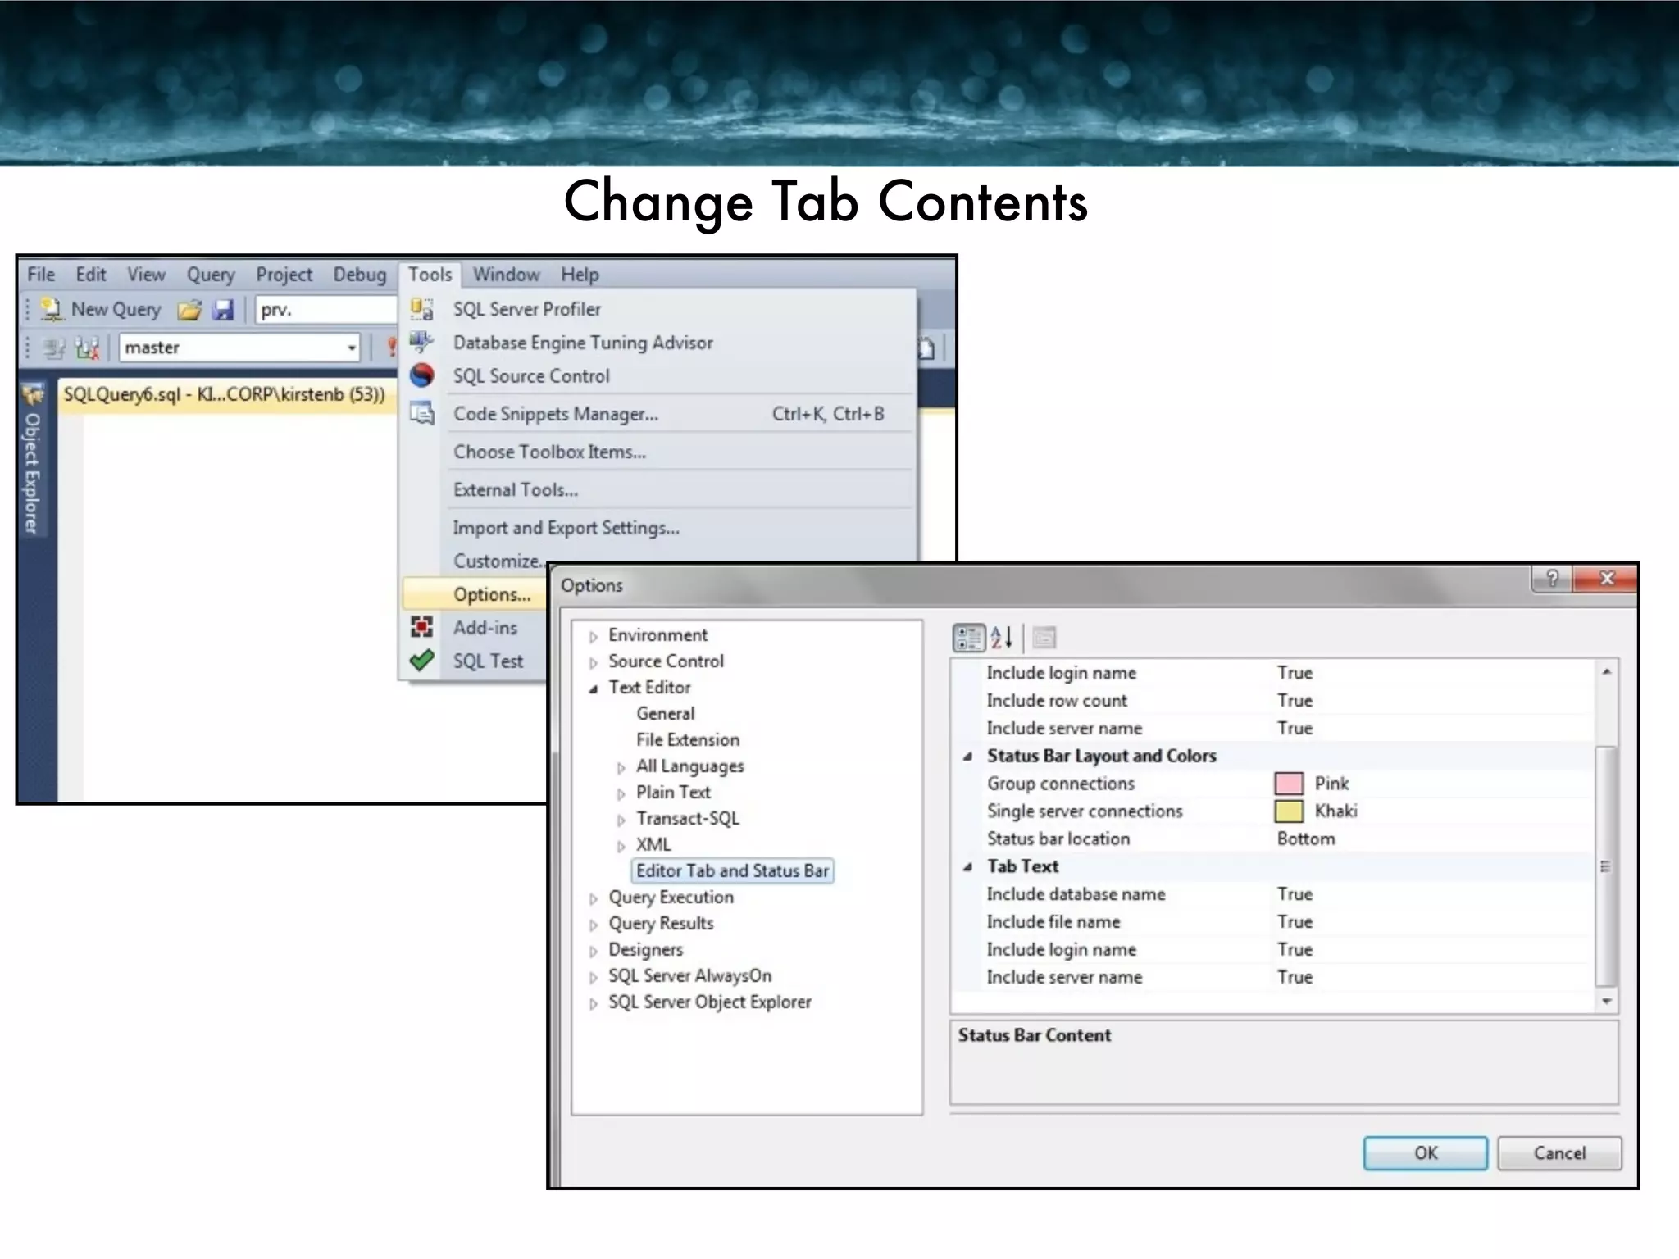Open SQL Server Profiler from Tools menu
Screen dimensions: 1679x1259
(526, 309)
